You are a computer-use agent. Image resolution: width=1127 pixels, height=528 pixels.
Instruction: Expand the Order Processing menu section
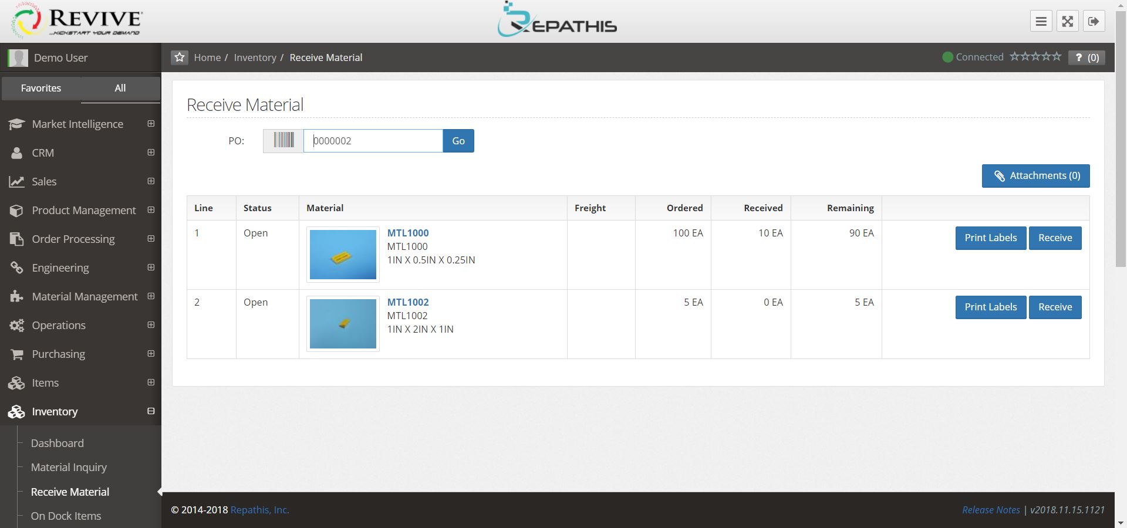pyautogui.click(x=151, y=239)
